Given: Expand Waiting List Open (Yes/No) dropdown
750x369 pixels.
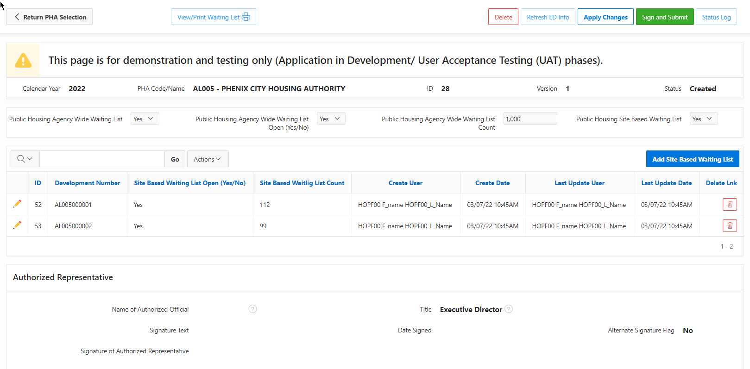Looking at the screenshot, I should pos(331,119).
